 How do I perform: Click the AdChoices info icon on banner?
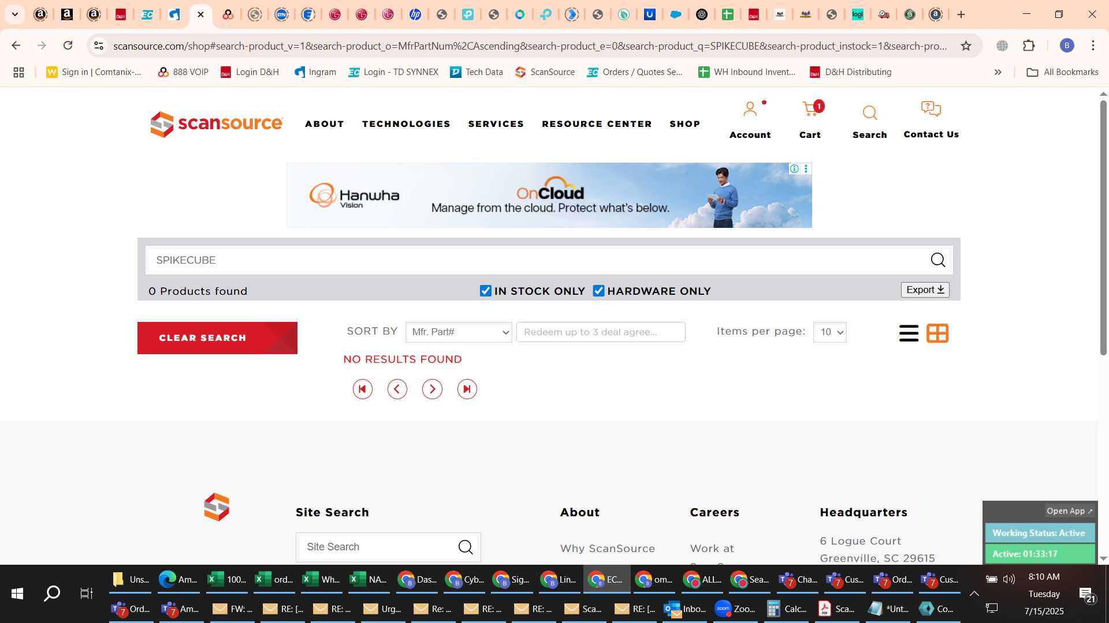794,168
